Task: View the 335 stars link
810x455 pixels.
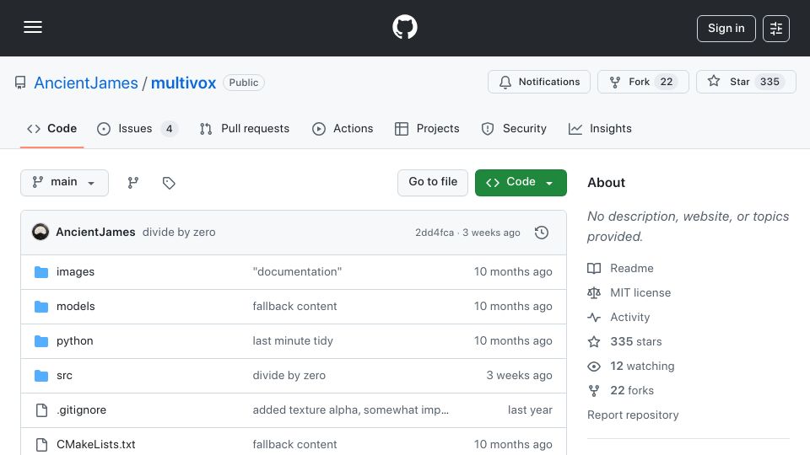Action: [636, 341]
